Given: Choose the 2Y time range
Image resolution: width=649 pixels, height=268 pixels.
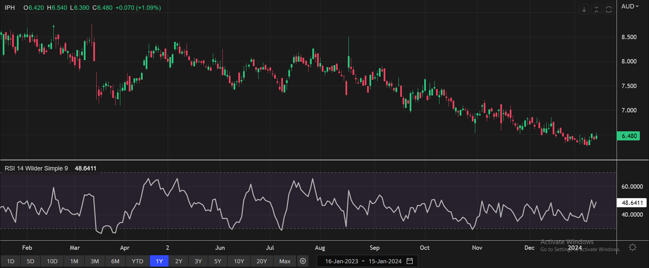Looking at the screenshot, I should point(179,261).
